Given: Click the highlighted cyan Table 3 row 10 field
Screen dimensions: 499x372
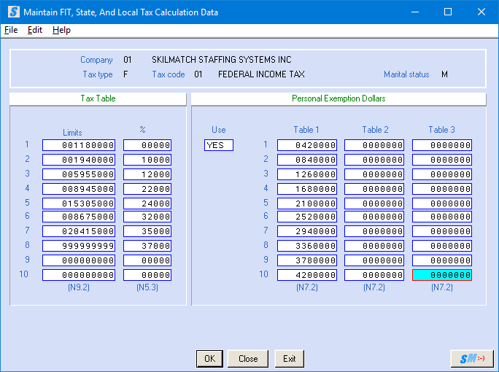Looking at the screenshot, I should click(442, 275).
